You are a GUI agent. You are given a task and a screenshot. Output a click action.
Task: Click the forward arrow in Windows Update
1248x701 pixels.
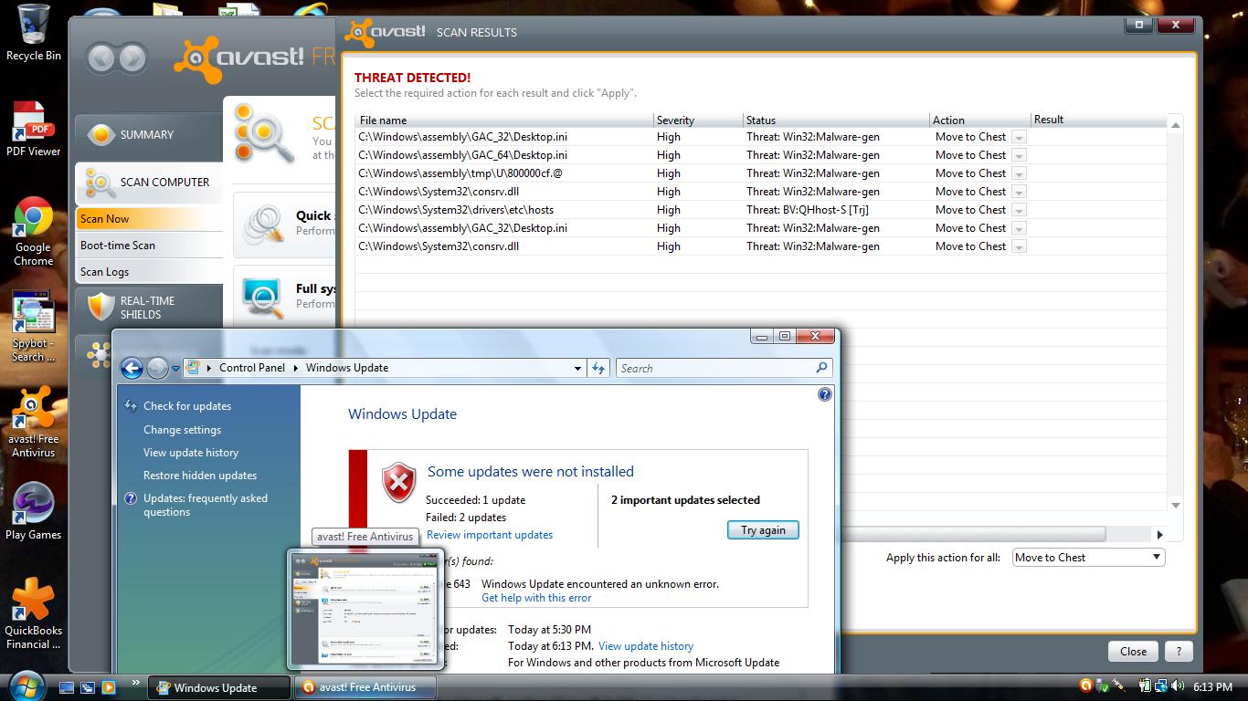tap(157, 368)
